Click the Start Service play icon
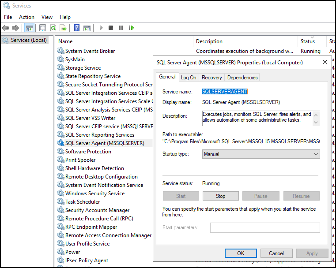 coord(101,28)
